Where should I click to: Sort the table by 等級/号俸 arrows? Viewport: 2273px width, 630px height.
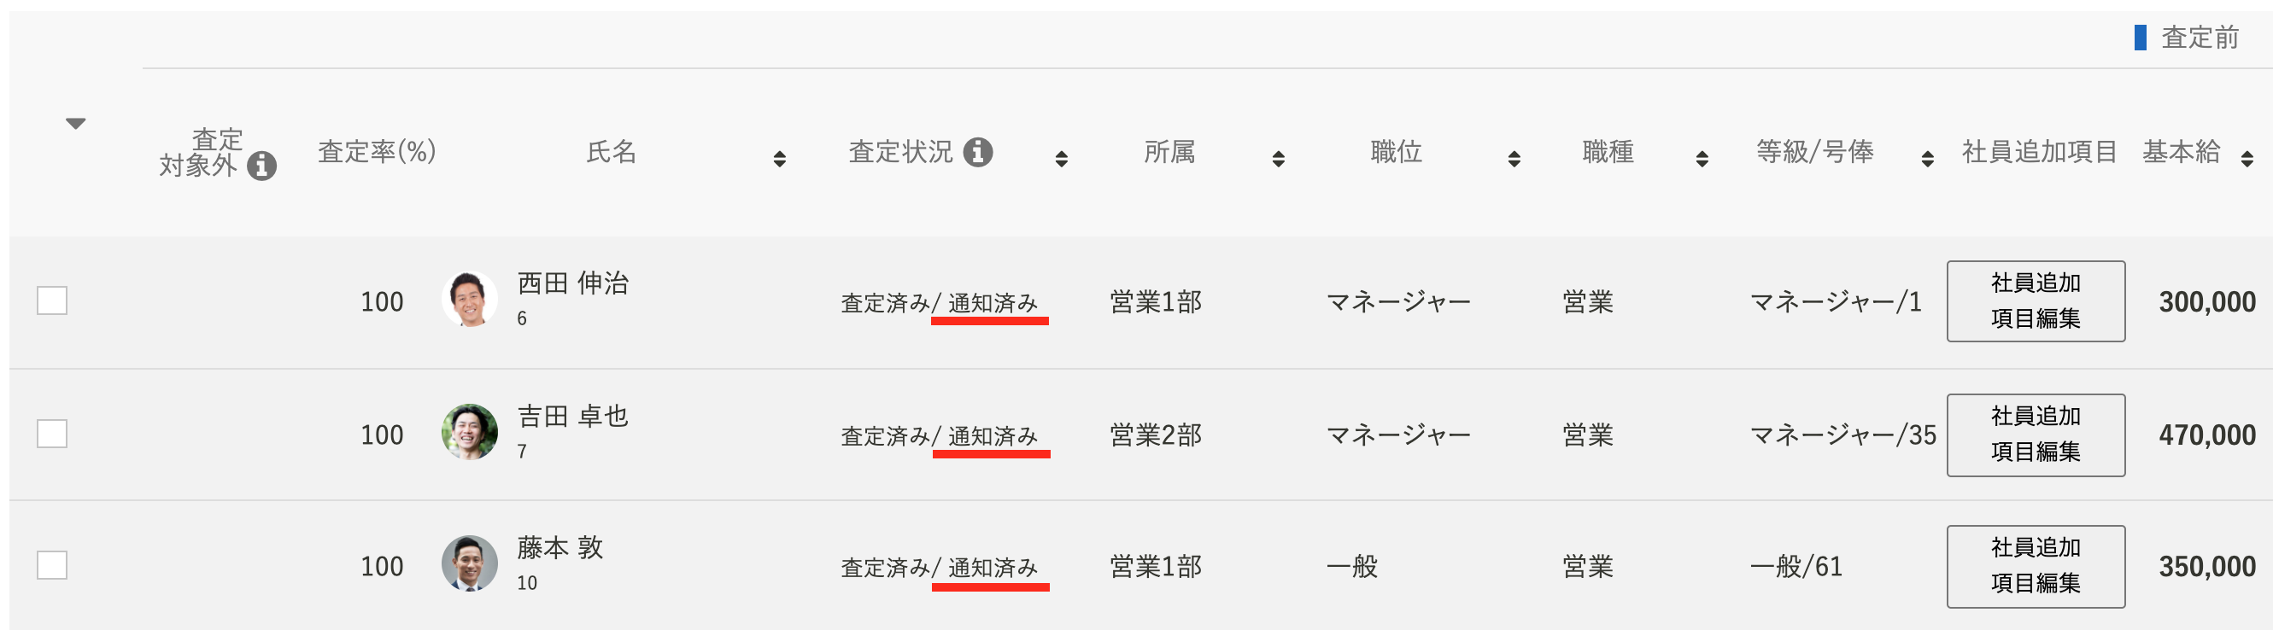coord(1928,159)
